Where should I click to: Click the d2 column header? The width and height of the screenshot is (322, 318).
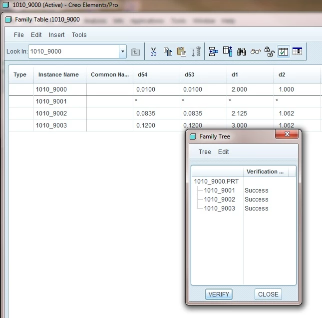pos(297,74)
